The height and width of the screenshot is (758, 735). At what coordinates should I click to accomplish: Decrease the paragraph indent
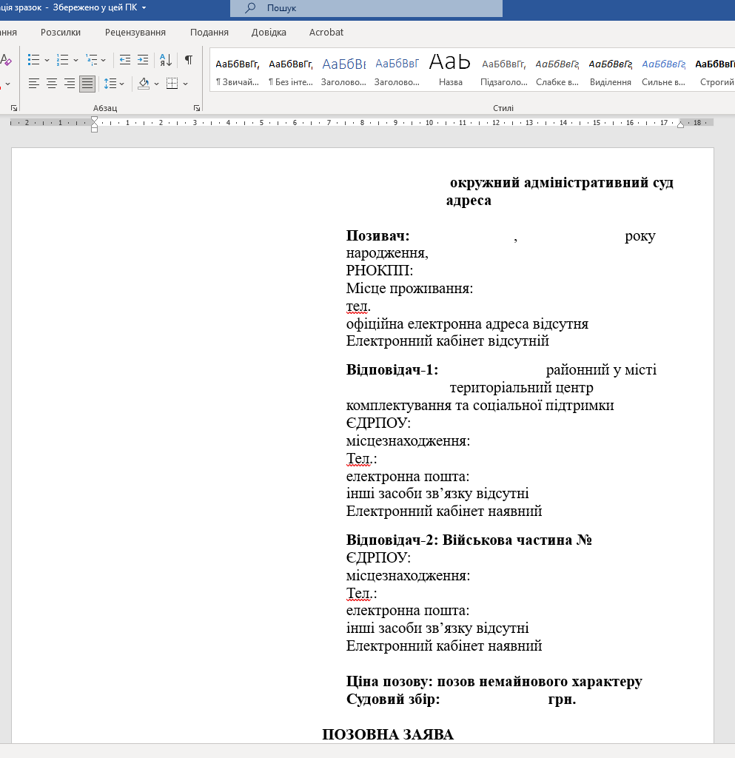pyautogui.click(x=124, y=60)
